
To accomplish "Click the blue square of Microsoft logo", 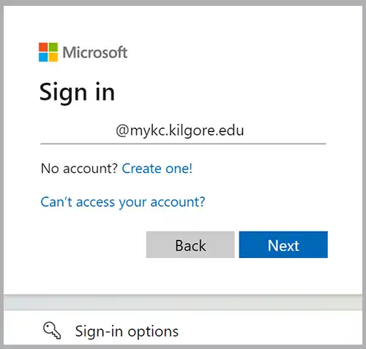I will pyautogui.click(x=43, y=57).
